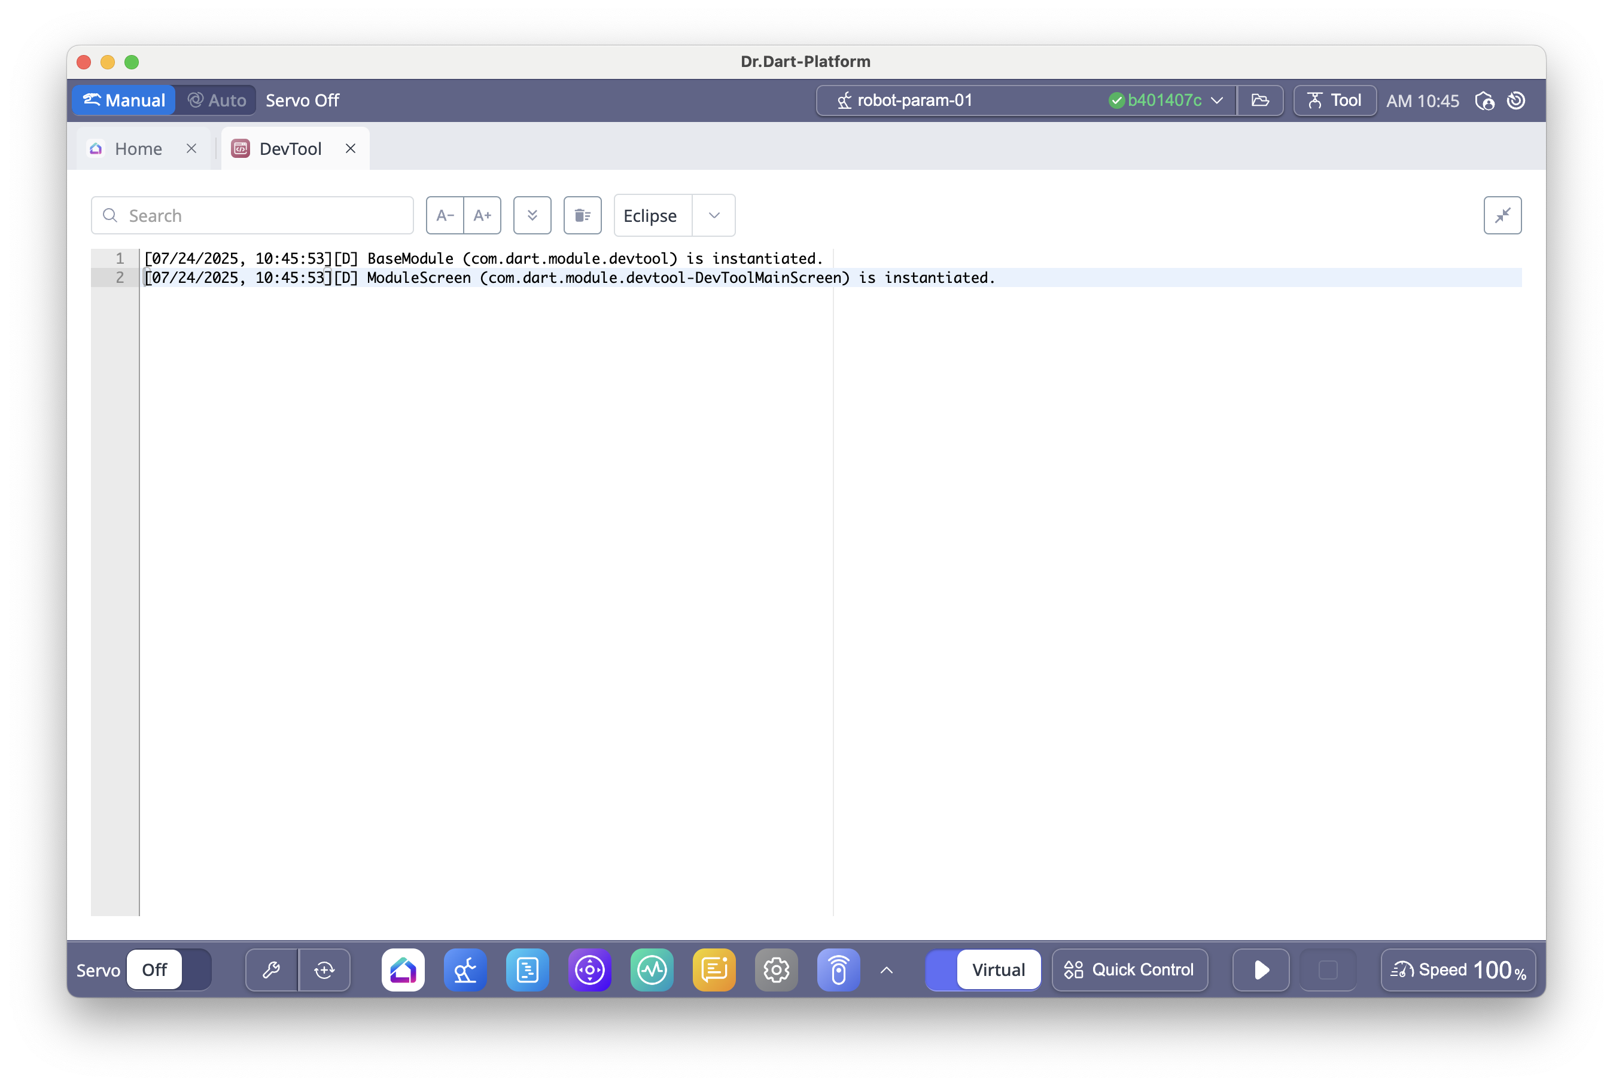The image size is (1613, 1086).
Task: Open the robot jog module icon
Action: [x=465, y=969]
